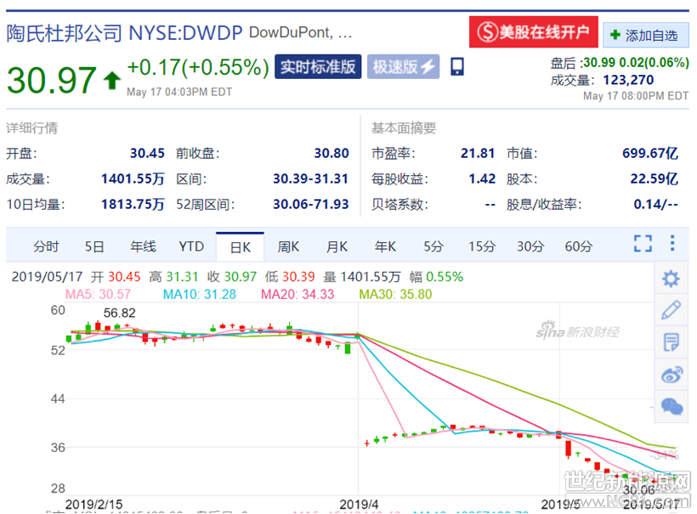Switch to 实时标准版 view
Screen dimensions: 697x514
click(x=318, y=66)
